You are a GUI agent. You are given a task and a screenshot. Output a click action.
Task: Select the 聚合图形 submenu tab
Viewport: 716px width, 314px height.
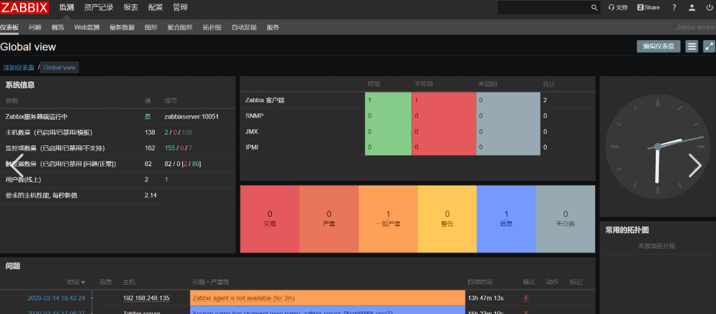pos(180,28)
